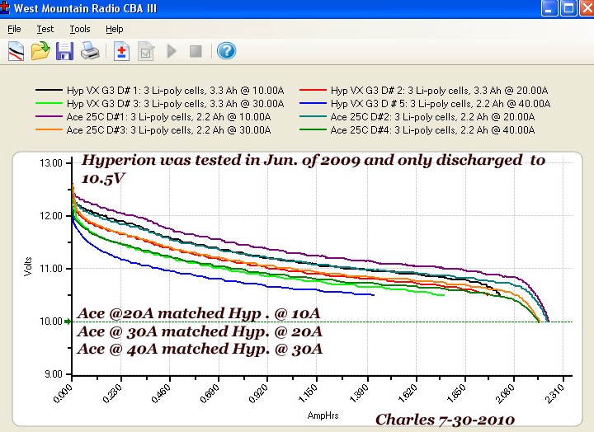This screenshot has height=432, width=594.
Task: Click the grayed checklist document icon
Action: 146,51
